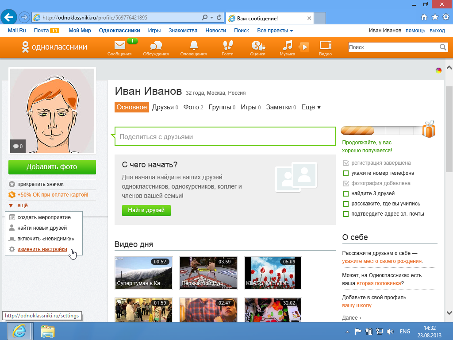The width and height of the screenshot is (453, 340).
Task: Click the search magnifier icon in Поиск field
Action: tap(443, 47)
